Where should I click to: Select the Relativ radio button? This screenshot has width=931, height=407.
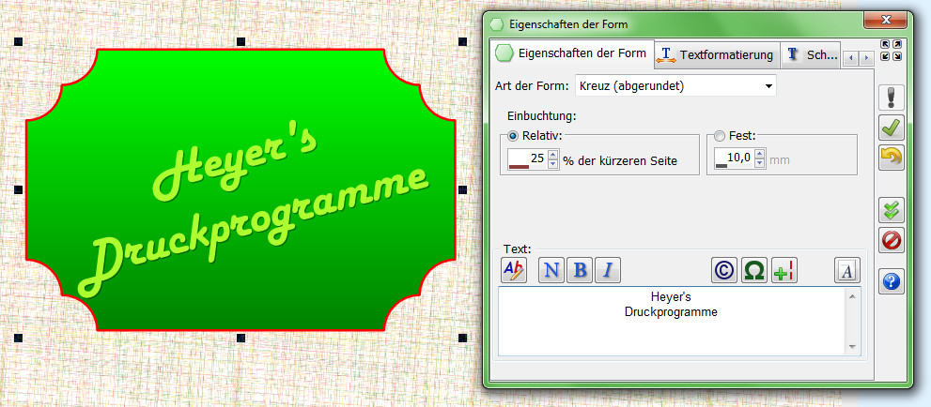point(513,136)
